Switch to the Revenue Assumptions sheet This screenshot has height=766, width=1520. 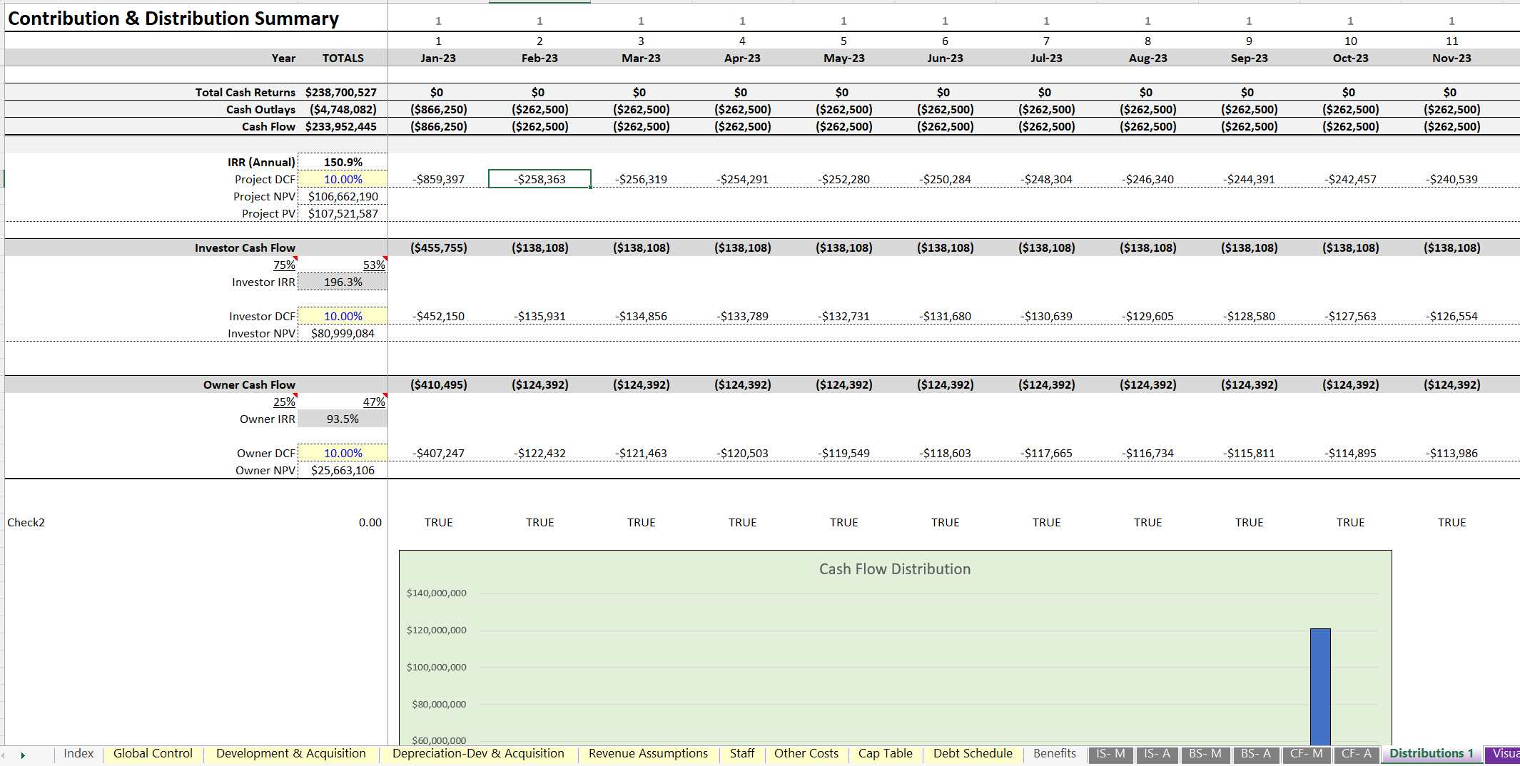pyautogui.click(x=647, y=754)
